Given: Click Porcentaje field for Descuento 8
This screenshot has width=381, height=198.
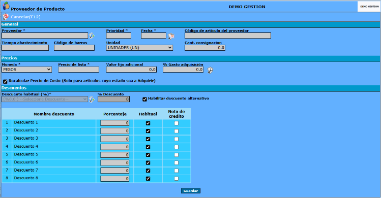Looking at the screenshot, I should (114, 178).
